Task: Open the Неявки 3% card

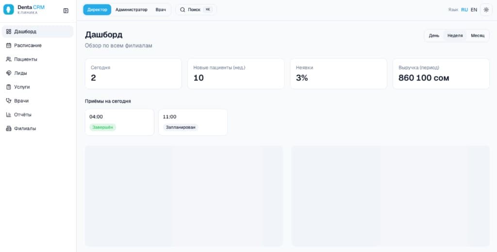Action: [x=338, y=73]
